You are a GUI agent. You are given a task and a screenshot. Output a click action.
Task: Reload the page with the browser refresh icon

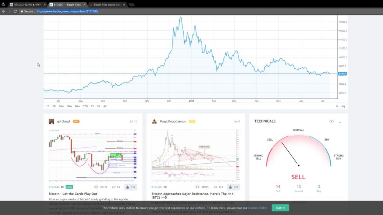[15, 11]
